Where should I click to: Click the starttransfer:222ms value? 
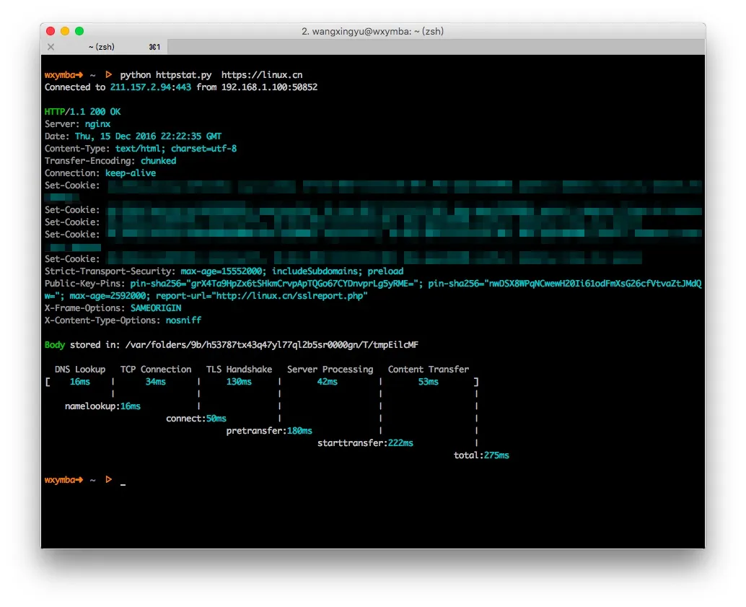(x=365, y=442)
